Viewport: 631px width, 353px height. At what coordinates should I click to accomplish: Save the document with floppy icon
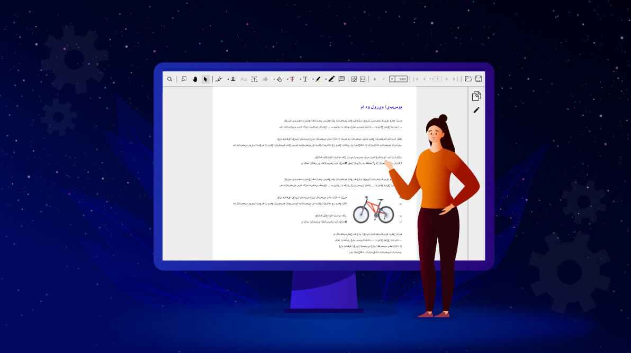point(479,79)
